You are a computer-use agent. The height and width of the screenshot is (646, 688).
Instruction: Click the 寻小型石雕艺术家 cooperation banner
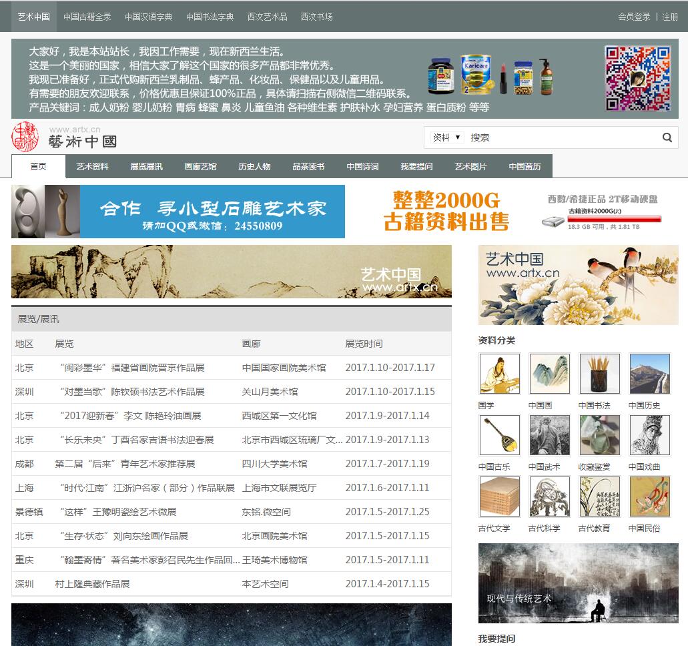(x=178, y=212)
